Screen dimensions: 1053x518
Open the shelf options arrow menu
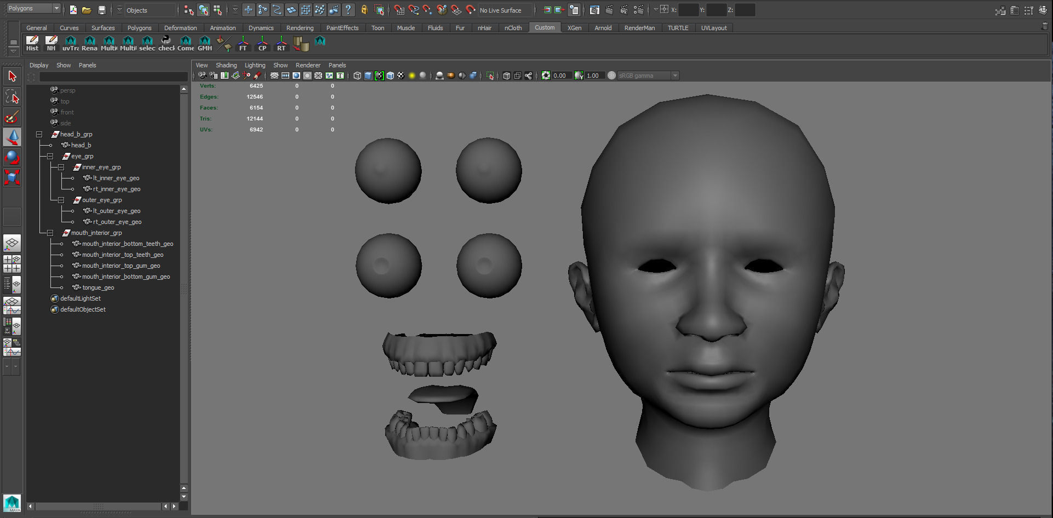[x=13, y=51]
